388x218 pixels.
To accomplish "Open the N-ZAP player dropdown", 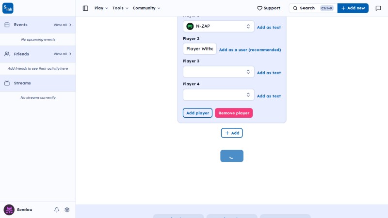I will pos(219,26).
